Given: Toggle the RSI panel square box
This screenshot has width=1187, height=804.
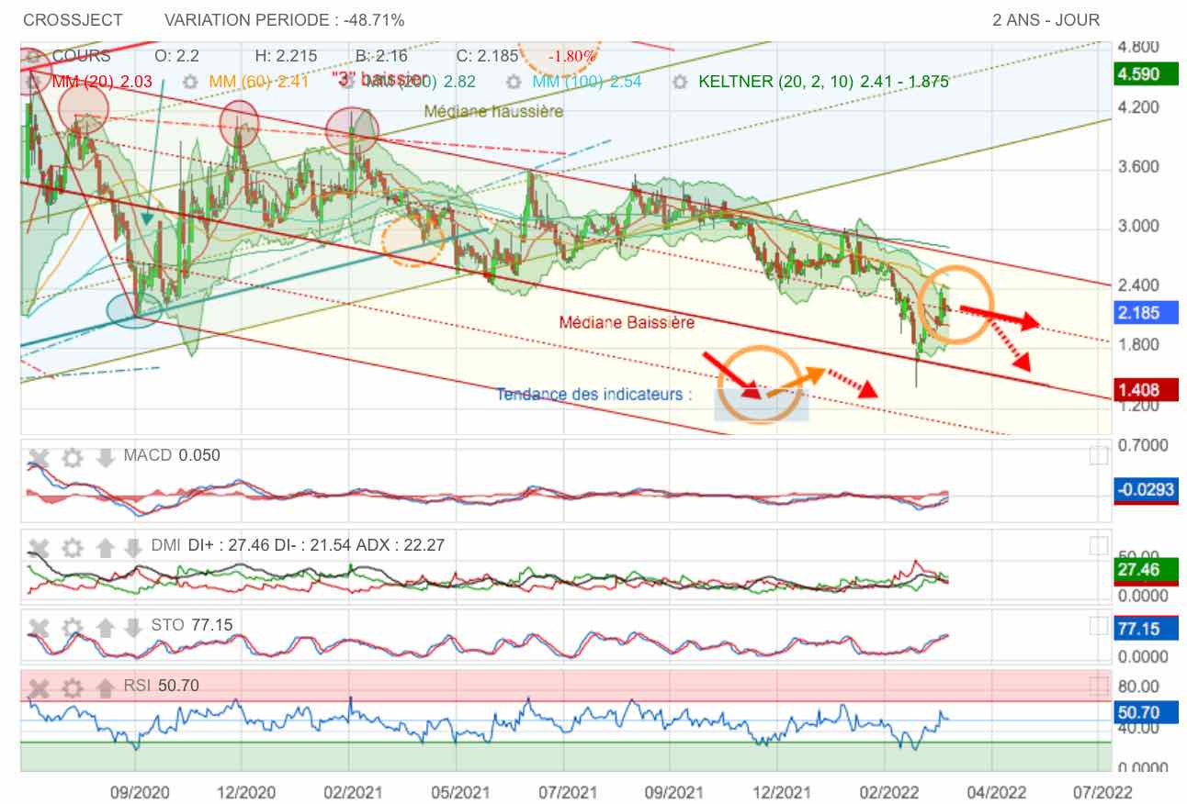Looking at the screenshot, I should pyautogui.click(x=1099, y=686).
